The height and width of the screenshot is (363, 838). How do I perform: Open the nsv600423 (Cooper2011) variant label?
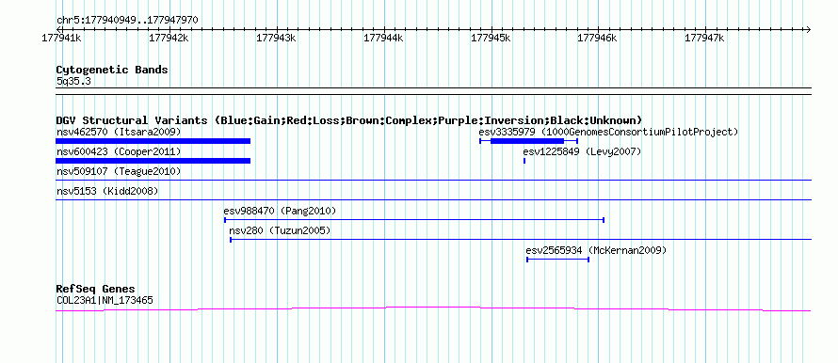point(119,152)
